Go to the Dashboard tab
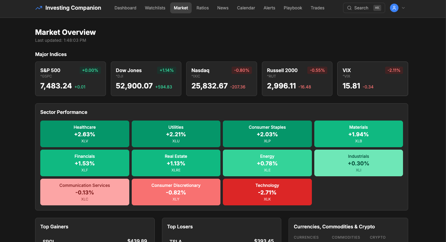The height and width of the screenshot is (242, 446). click(x=125, y=8)
